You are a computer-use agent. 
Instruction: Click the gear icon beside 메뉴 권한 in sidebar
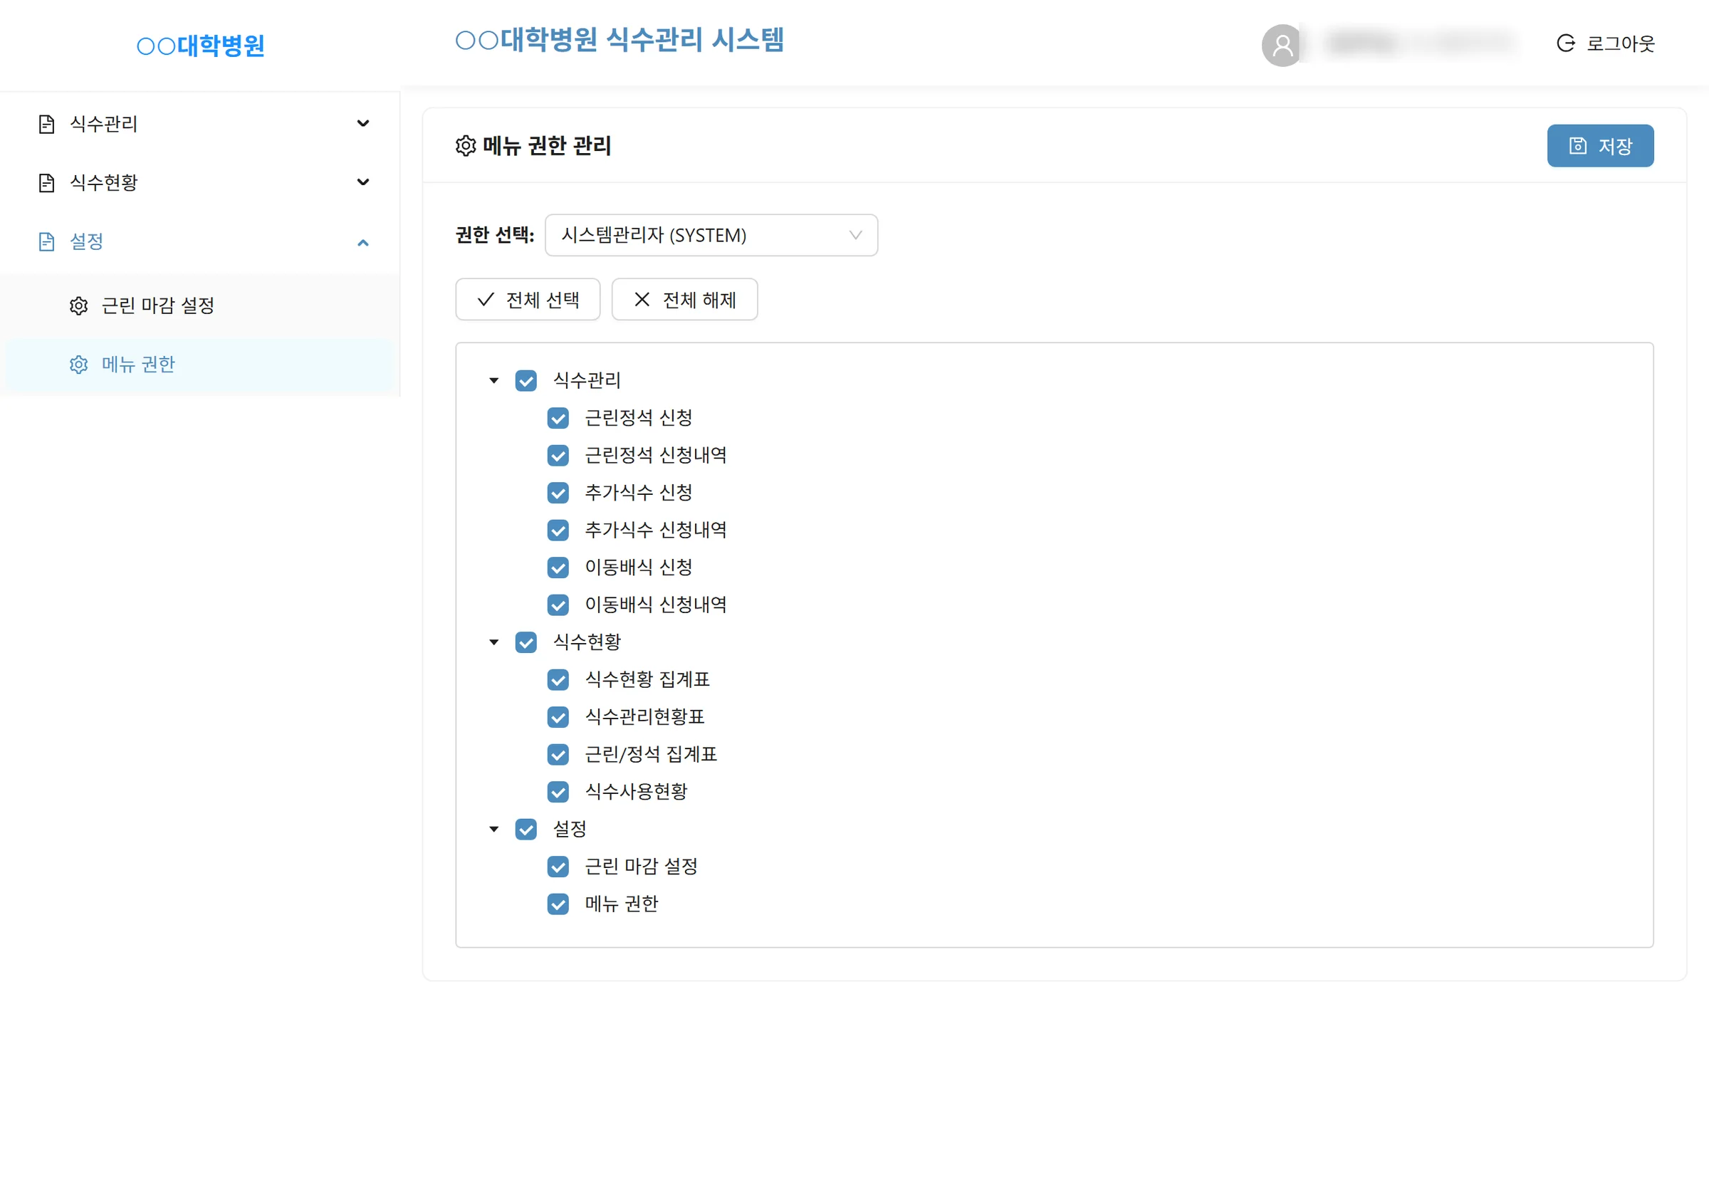[x=79, y=365]
